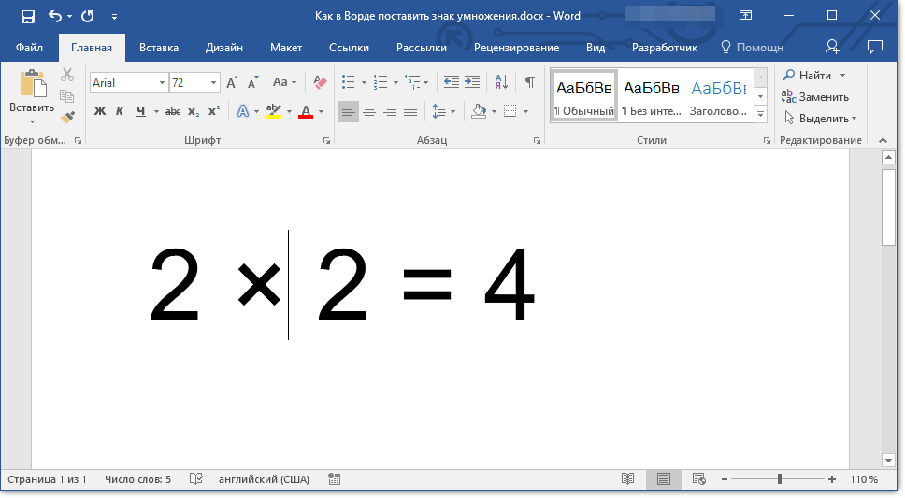
Task: Show paragraph marks with pilcrow icon
Action: [529, 82]
